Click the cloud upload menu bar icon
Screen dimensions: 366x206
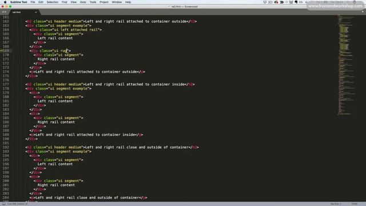click(276, 2)
